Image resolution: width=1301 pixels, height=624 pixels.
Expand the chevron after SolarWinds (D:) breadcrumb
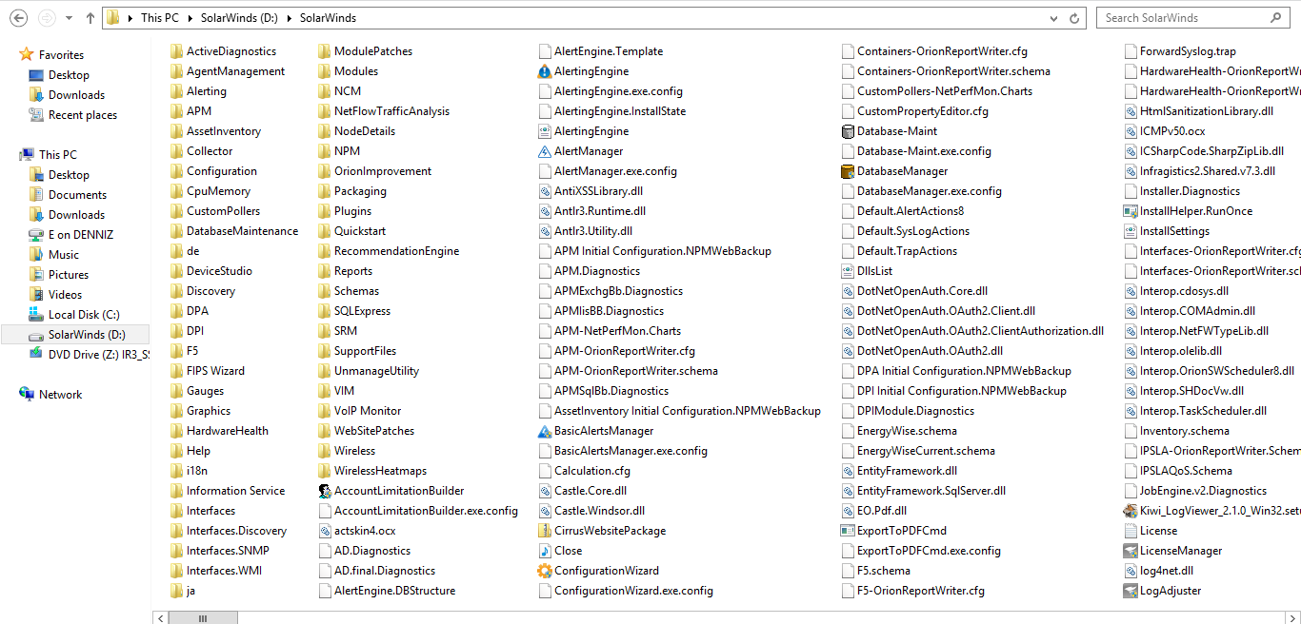[x=291, y=18]
